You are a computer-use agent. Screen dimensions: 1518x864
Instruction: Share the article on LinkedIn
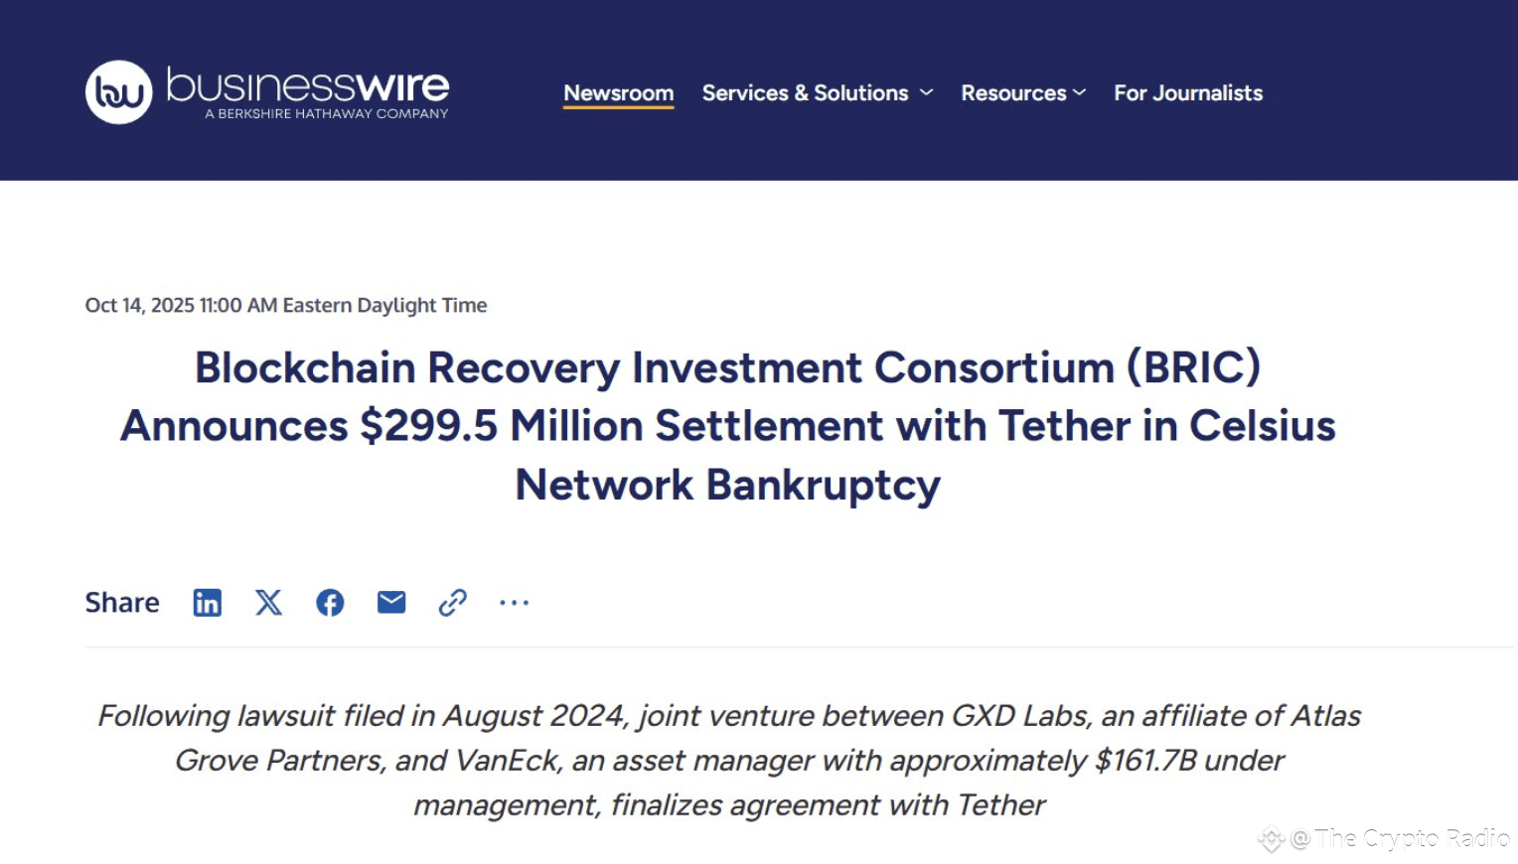[208, 602]
